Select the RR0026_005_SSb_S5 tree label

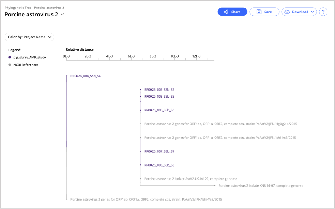point(159,89)
